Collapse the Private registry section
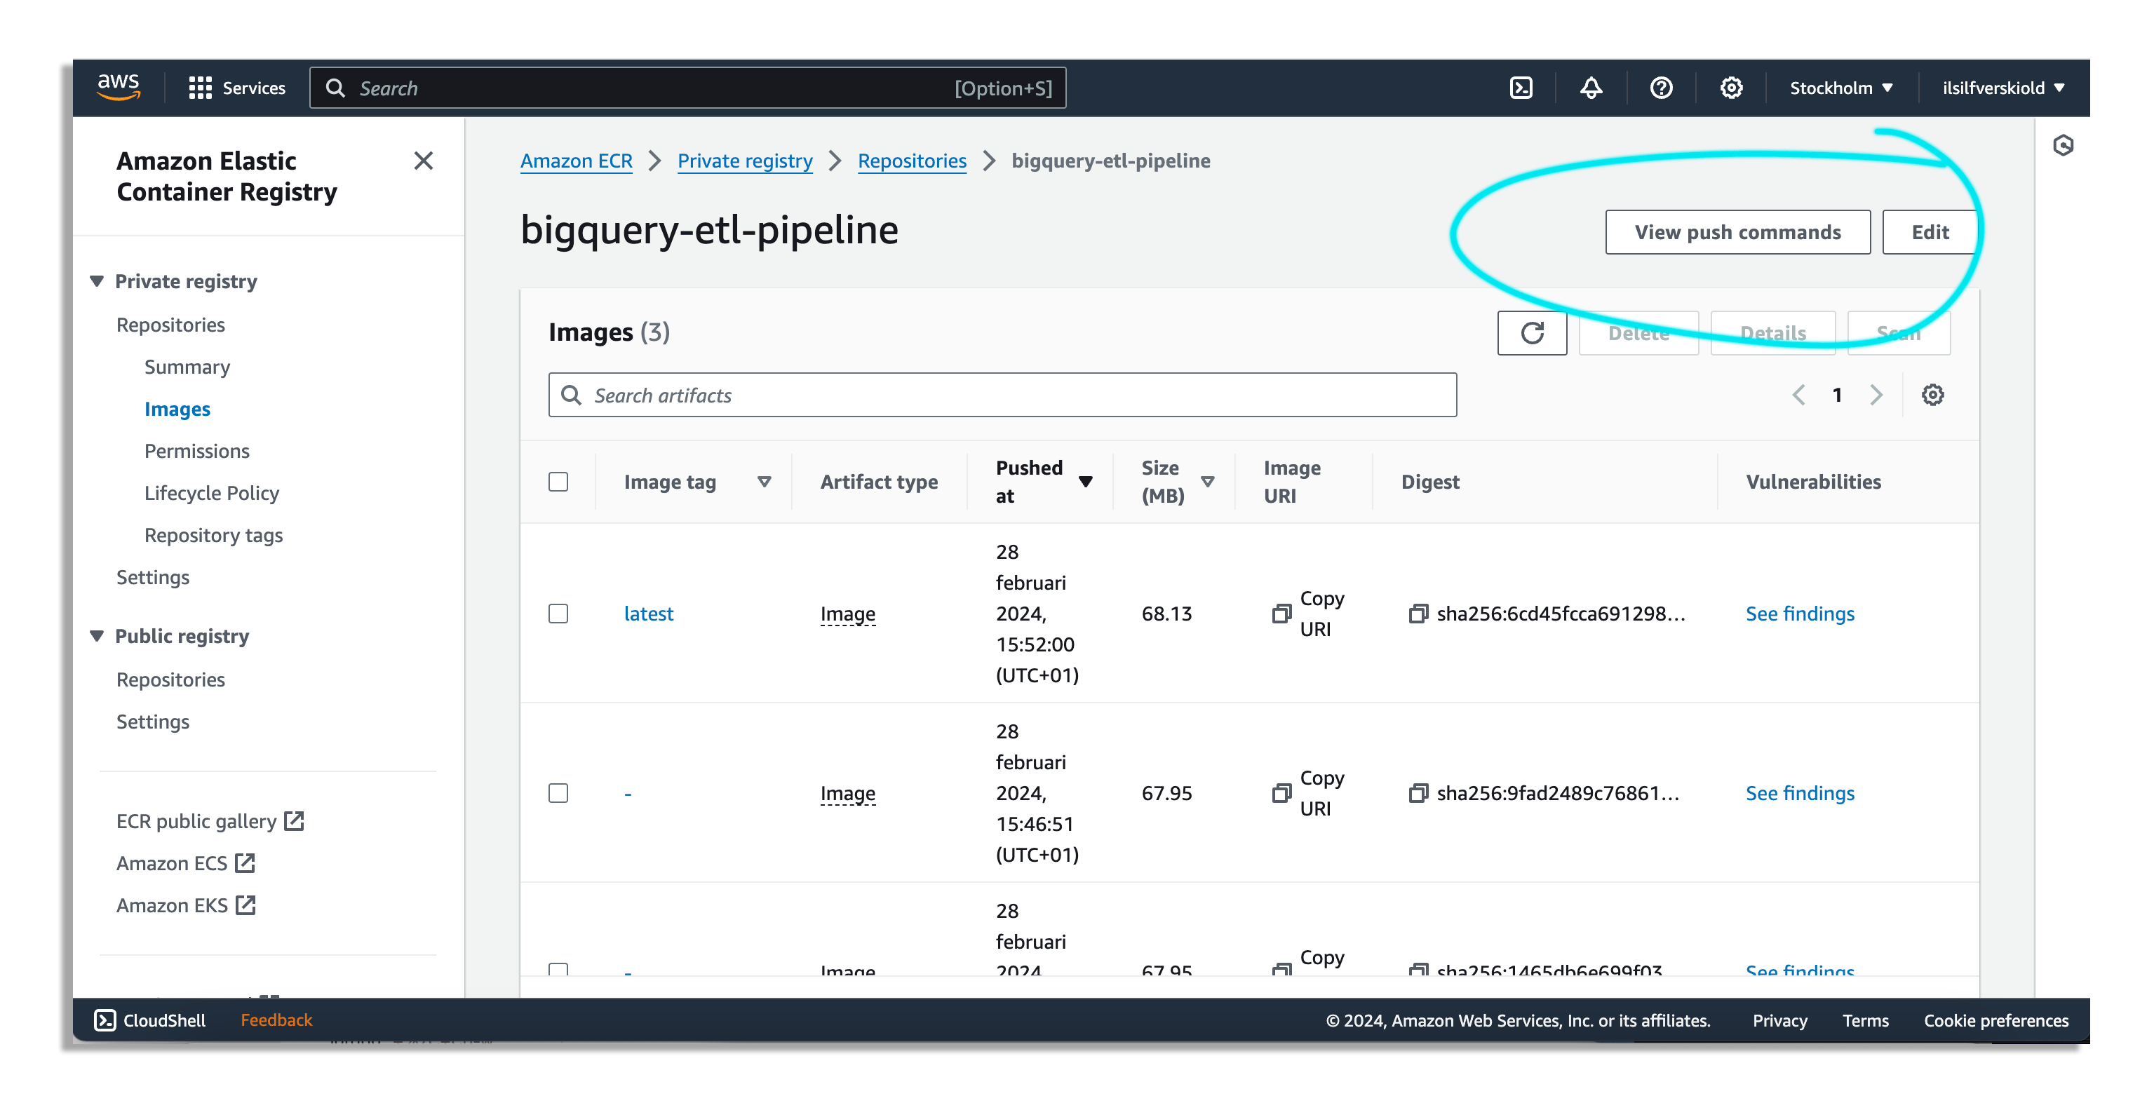 (x=97, y=281)
